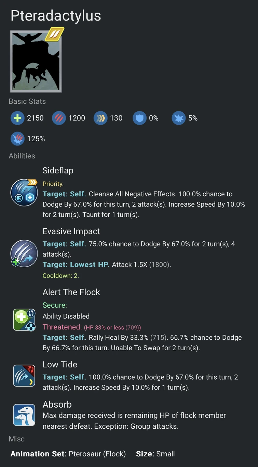Viewport: 258px width, 467px height.
Task: Click the Pteradactylus page heading
Action: pos(56,16)
